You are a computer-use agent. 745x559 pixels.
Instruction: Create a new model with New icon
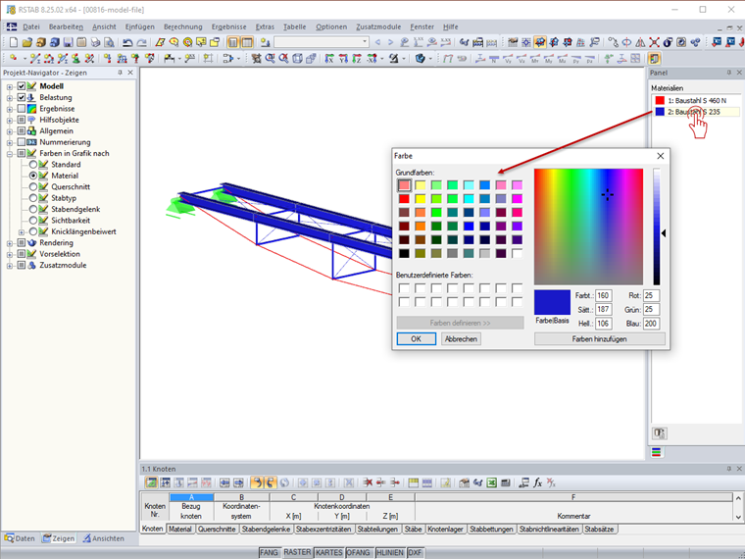click(14, 43)
